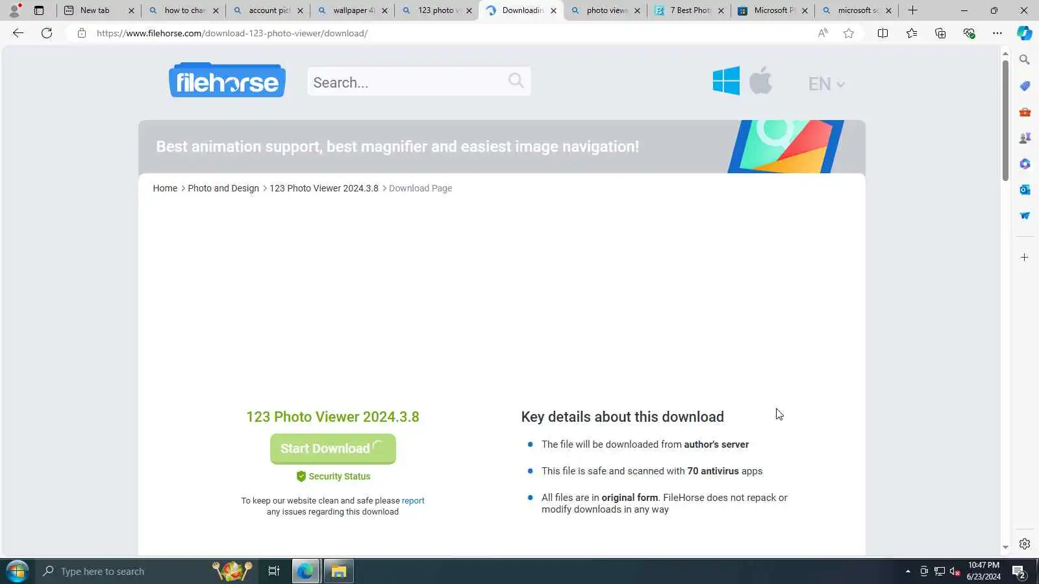Click the banner about best animation support
The image size is (1039, 584).
pos(501,147)
